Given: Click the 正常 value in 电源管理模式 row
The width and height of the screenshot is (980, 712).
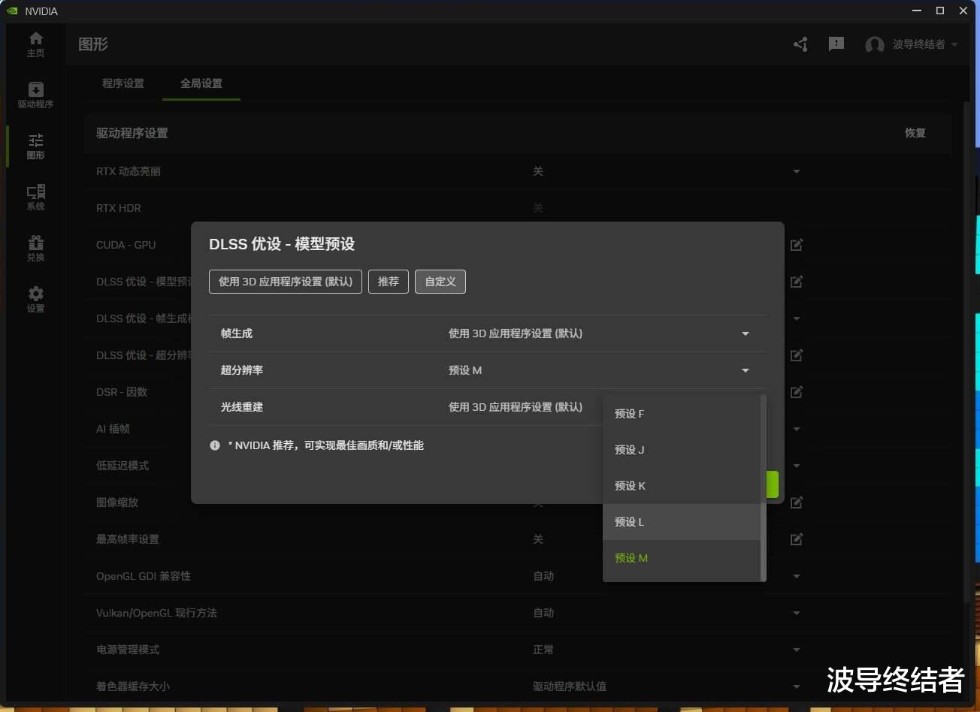Looking at the screenshot, I should 543,650.
